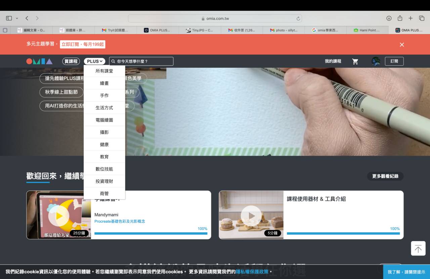Switch to the TinyJPG tab
The image size is (430, 279).
coord(199,30)
